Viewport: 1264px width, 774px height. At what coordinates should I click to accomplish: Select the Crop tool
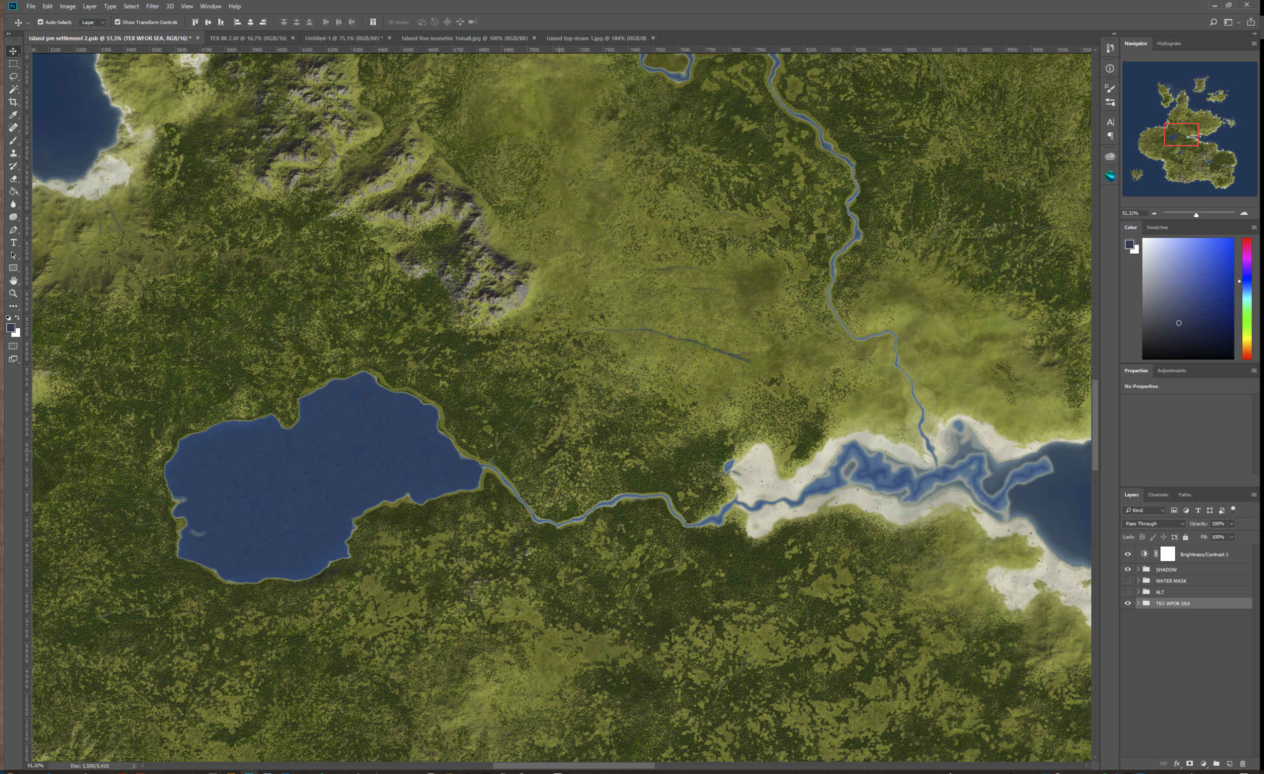pyautogui.click(x=13, y=102)
